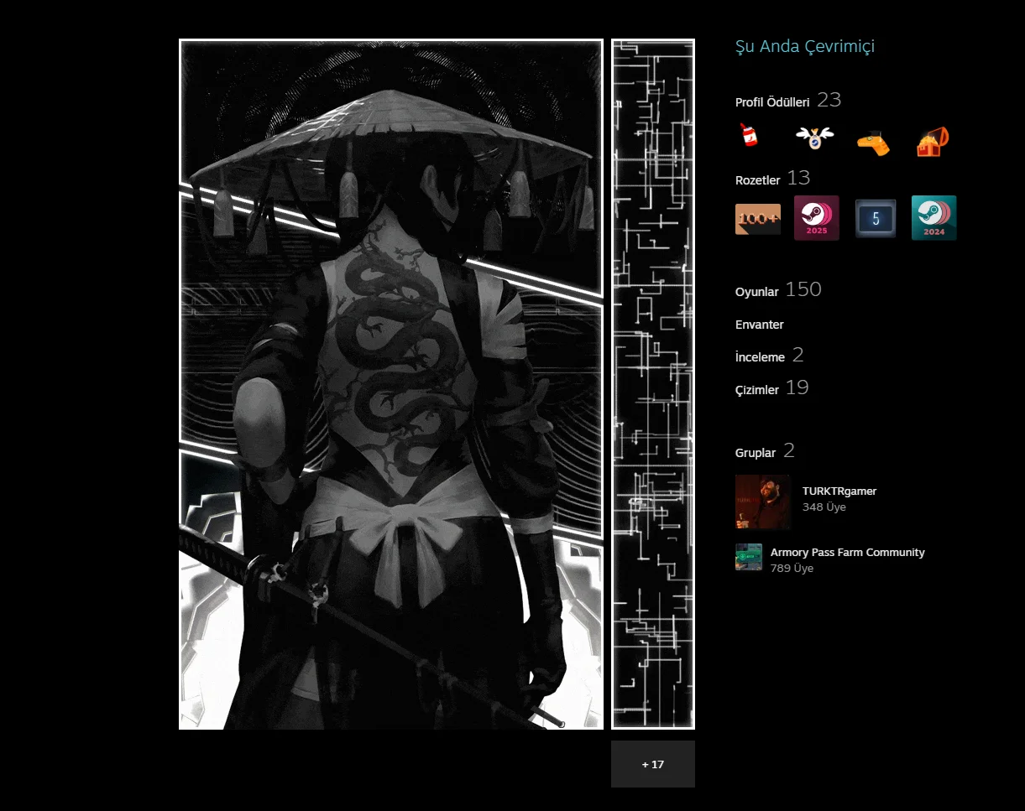Open the Steam 2024 badge
Viewport: 1025px width, 811px height.
pyautogui.click(x=934, y=218)
